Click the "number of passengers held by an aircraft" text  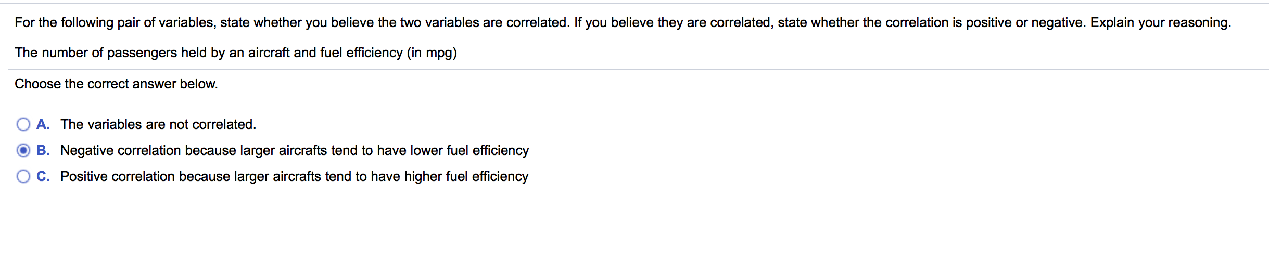click(x=166, y=53)
